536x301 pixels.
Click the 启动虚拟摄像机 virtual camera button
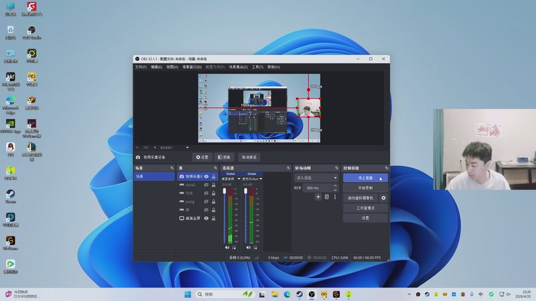pyautogui.click(x=360, y=198)
